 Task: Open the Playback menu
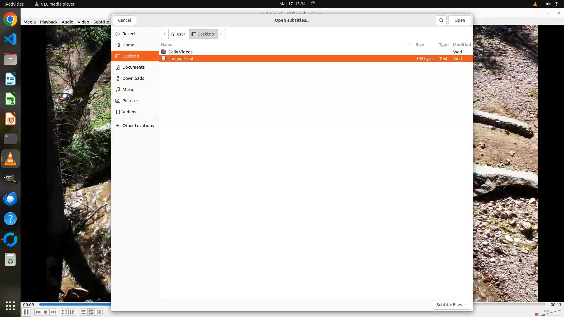click(x=48, y=22)
